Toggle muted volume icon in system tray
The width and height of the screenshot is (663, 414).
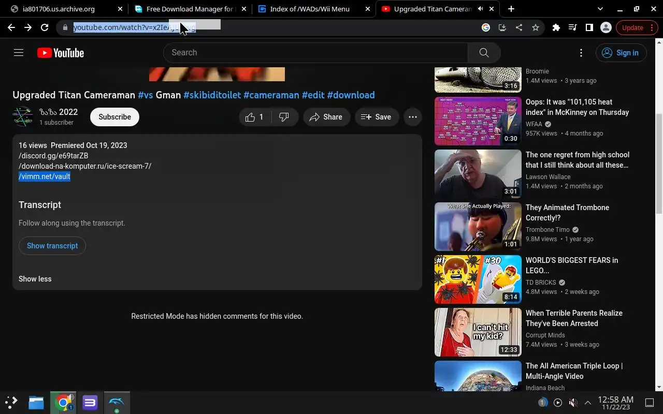coord(573,403)
